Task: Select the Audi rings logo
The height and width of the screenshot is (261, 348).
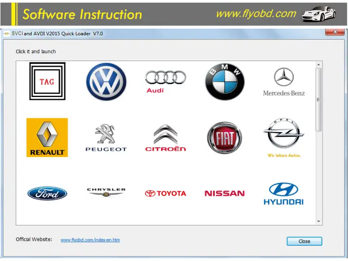Action: [165, 82]
